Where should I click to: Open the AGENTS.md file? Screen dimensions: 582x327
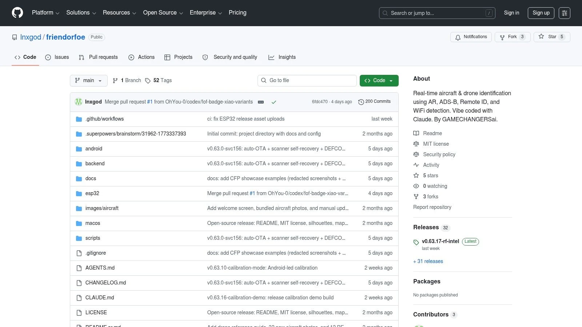click(100, 268)
